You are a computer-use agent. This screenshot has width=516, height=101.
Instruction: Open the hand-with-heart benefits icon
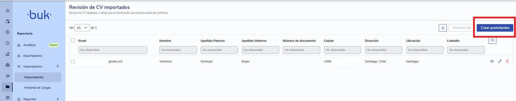[x=8, y=54]
